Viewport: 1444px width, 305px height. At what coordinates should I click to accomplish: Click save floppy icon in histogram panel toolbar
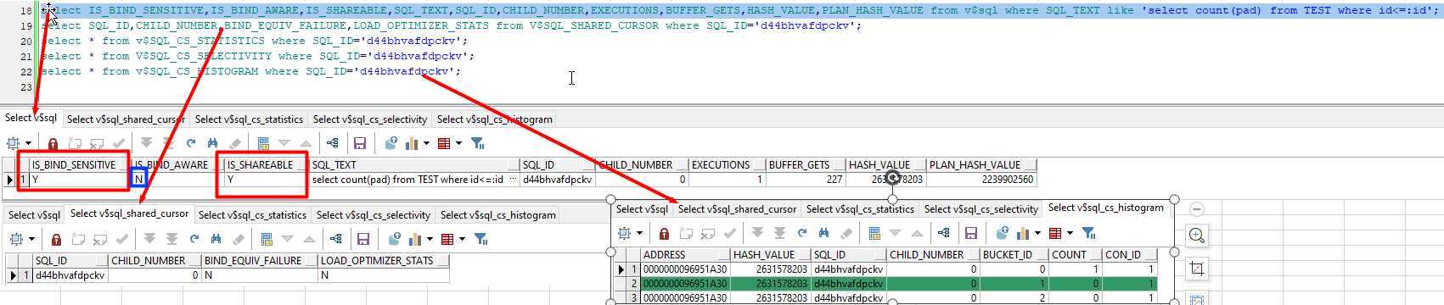click(x=971, y=233)
